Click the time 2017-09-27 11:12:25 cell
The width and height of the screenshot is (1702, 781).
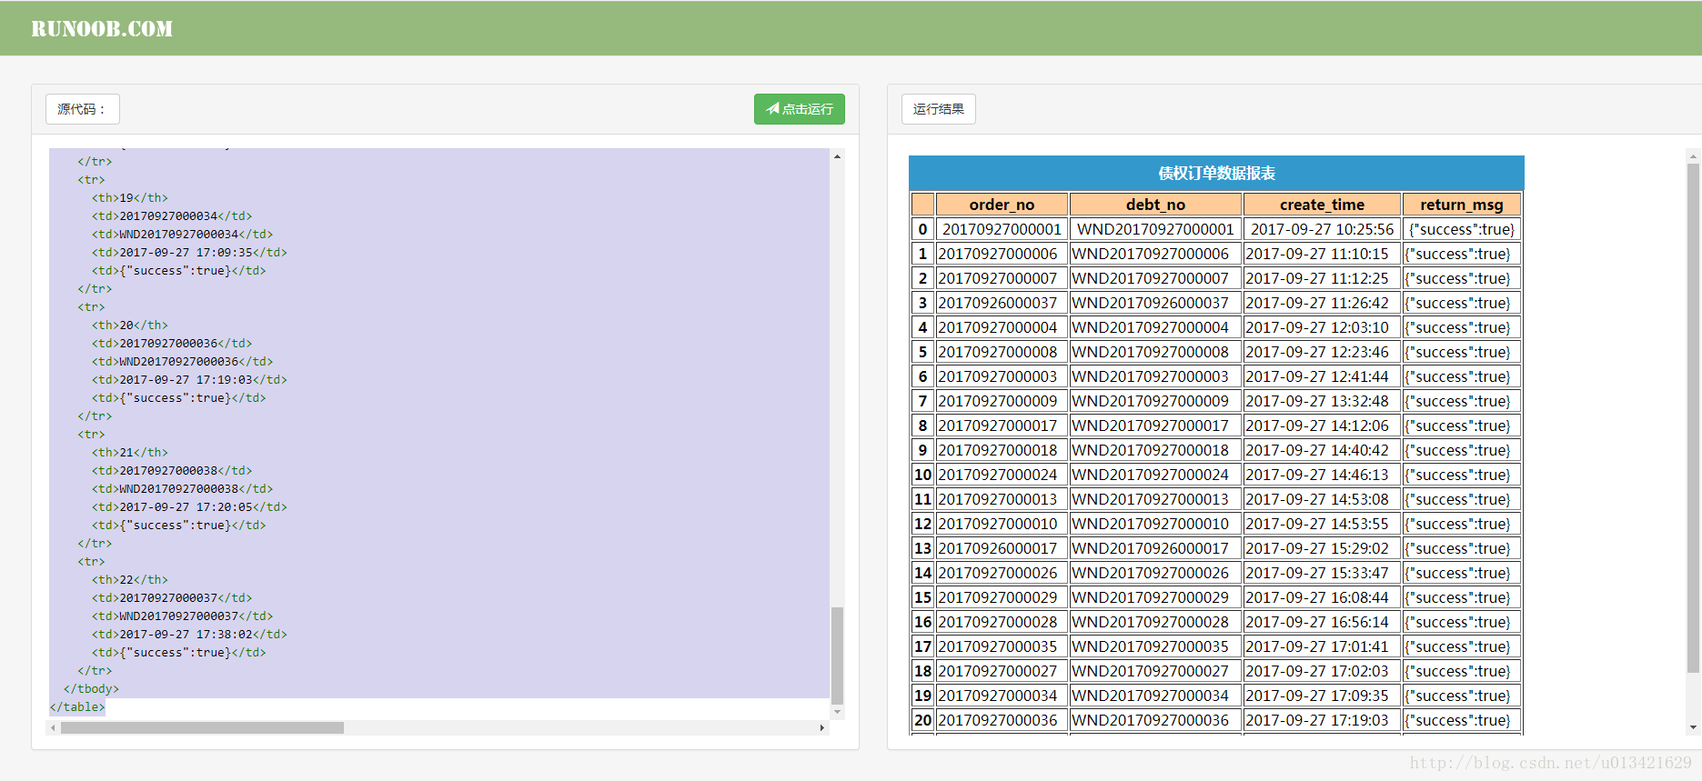pos(1322,278)
